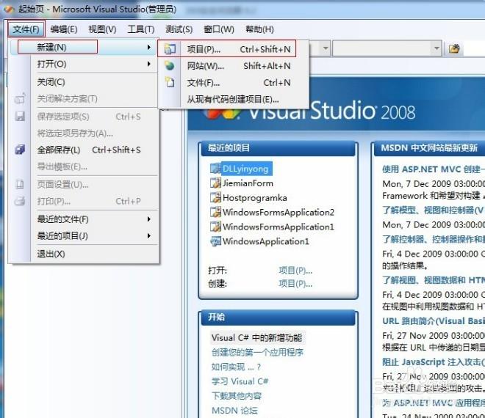Expand the 打开(O) submenu arrow

point(149,64)
